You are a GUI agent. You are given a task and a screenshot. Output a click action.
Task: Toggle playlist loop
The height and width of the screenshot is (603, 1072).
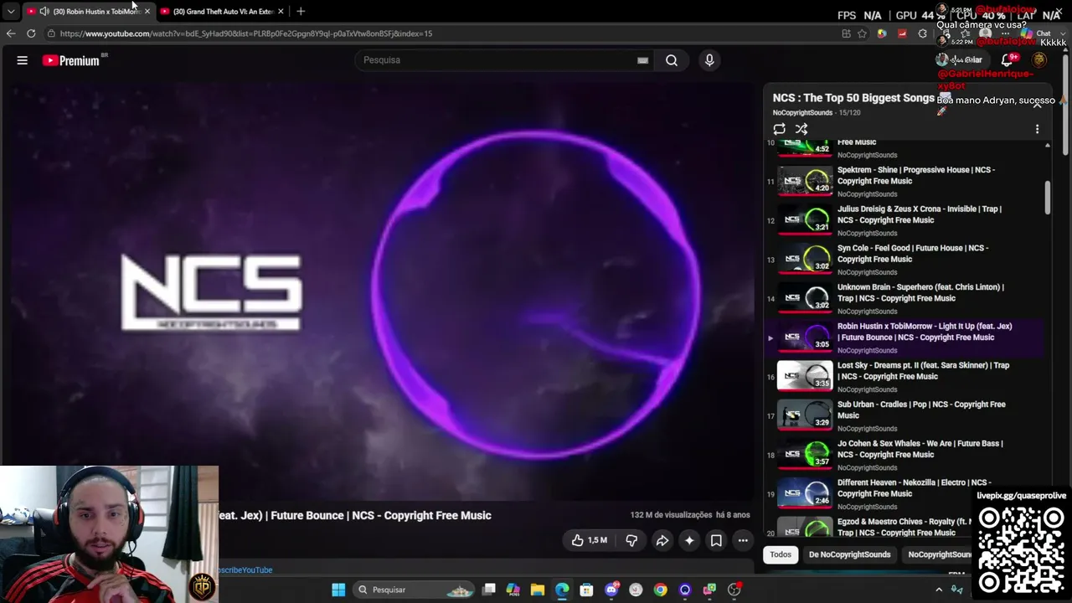pos(780,129)
